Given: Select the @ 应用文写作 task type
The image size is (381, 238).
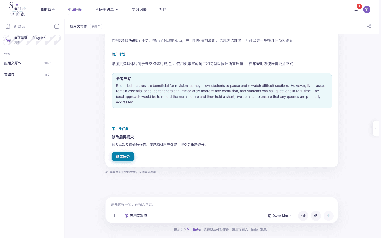Looking at the screenshot, I should pyautogui.click(x=136, y=216).
